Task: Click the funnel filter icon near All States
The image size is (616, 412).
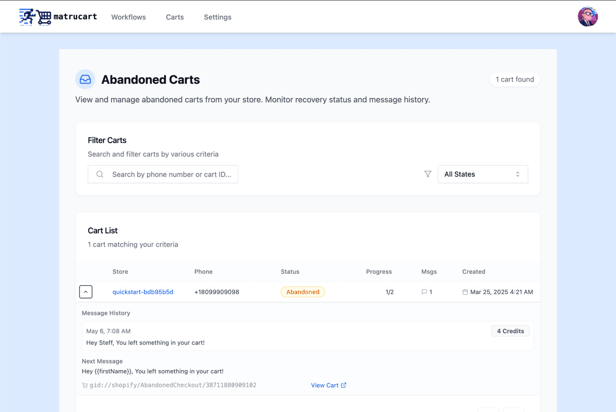Action: (428, 174)
